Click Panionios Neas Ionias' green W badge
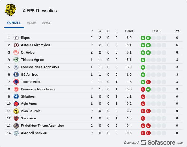 [148, 89]
